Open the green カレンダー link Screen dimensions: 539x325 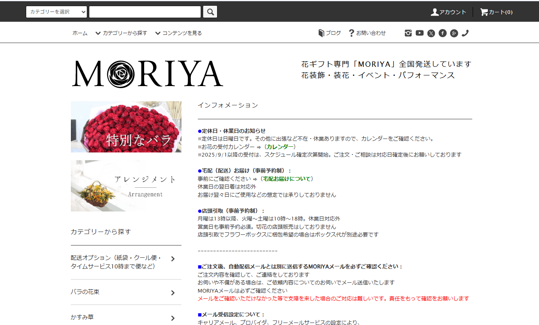280,147
